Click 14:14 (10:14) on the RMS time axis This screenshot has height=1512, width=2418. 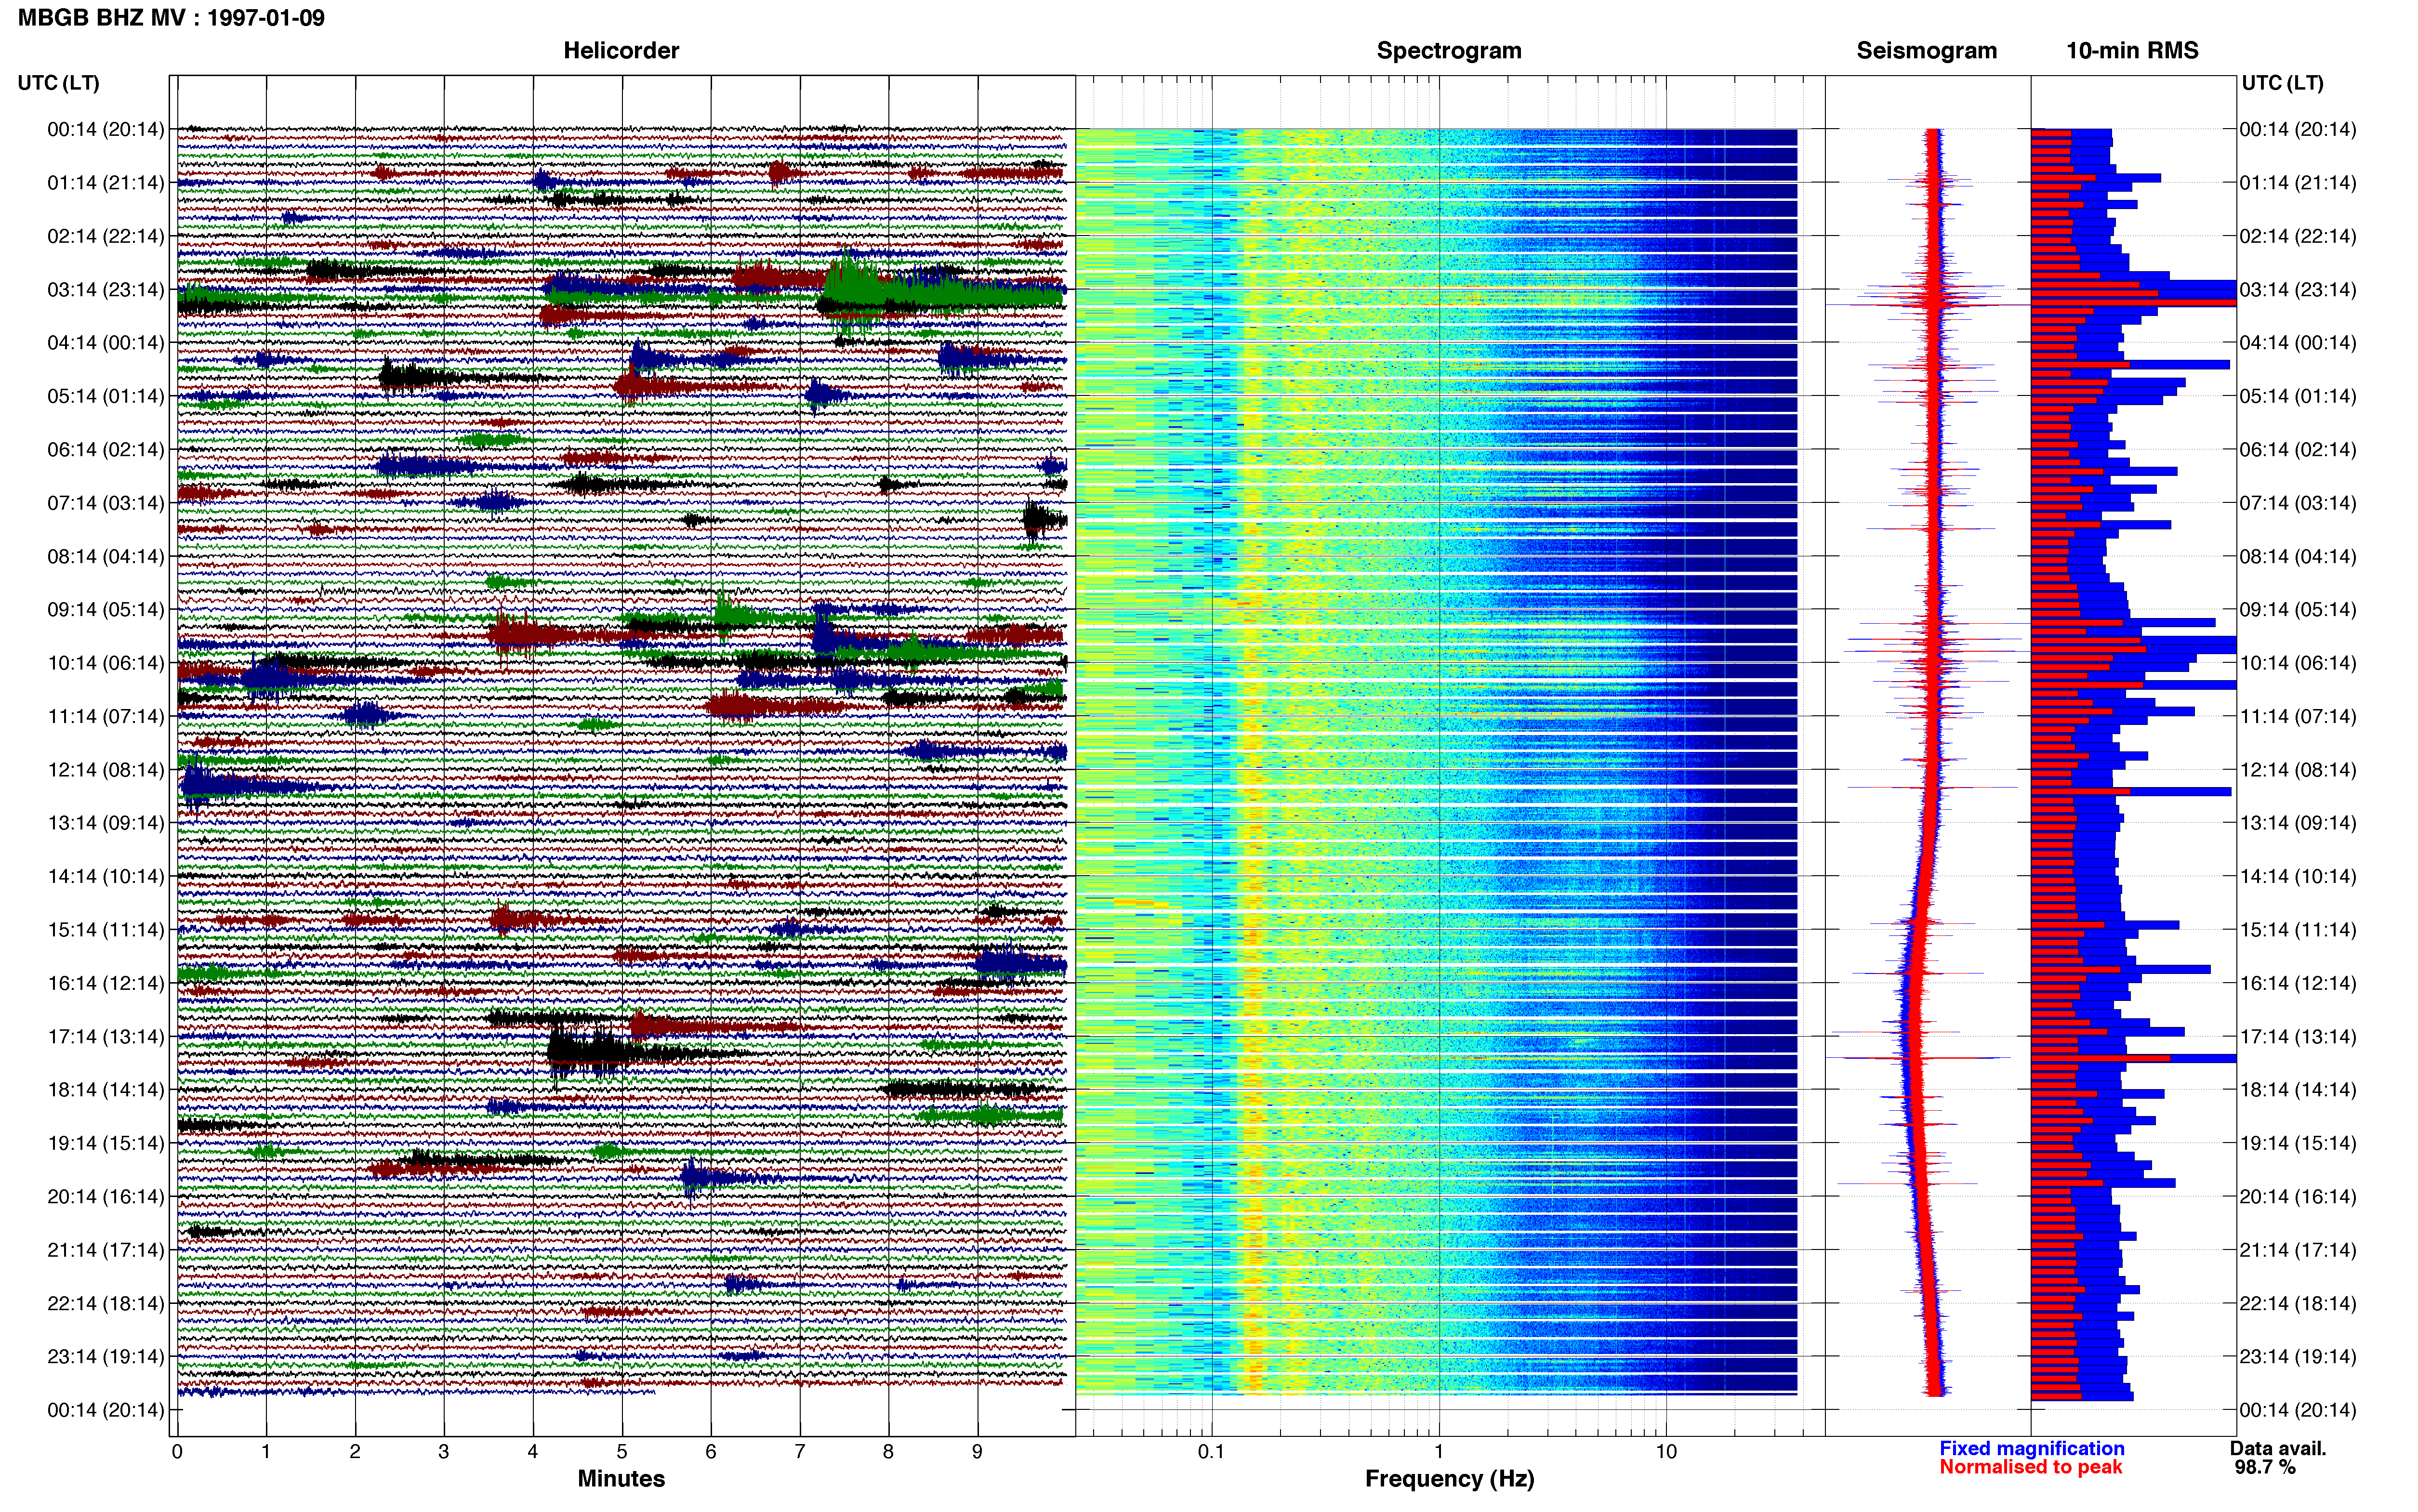[2298, 877]
